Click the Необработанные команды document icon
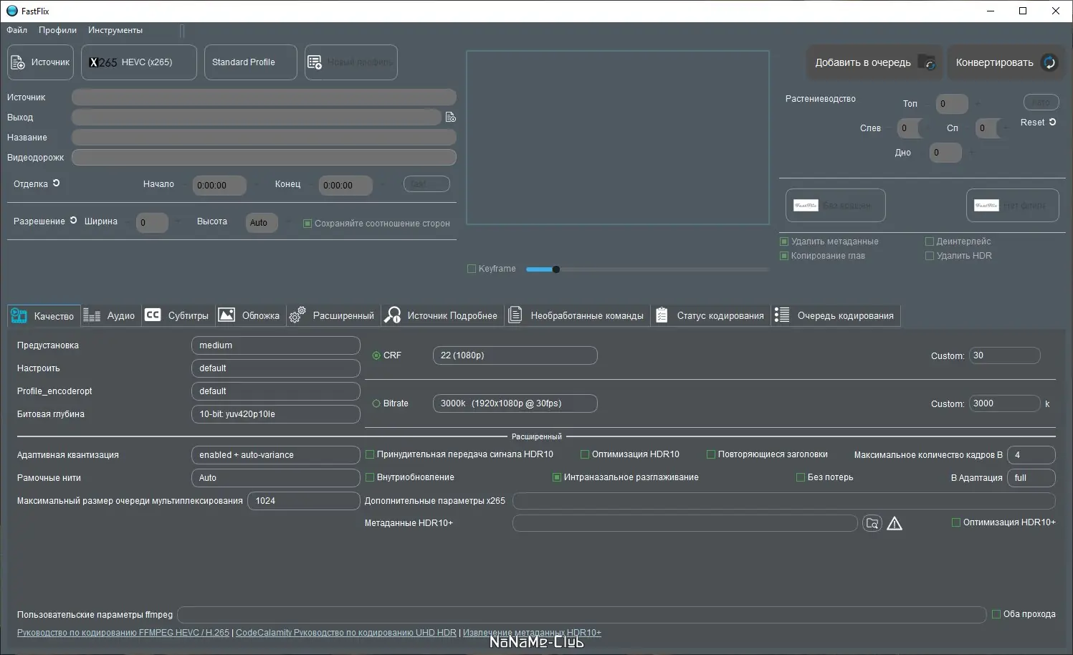The height and width of the screenshot is (655, 1073). (515, 315)
